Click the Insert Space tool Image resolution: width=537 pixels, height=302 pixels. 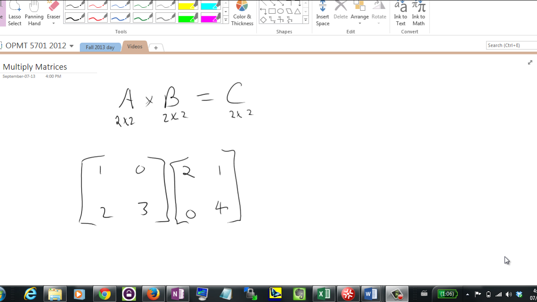[x=322, y=13]
